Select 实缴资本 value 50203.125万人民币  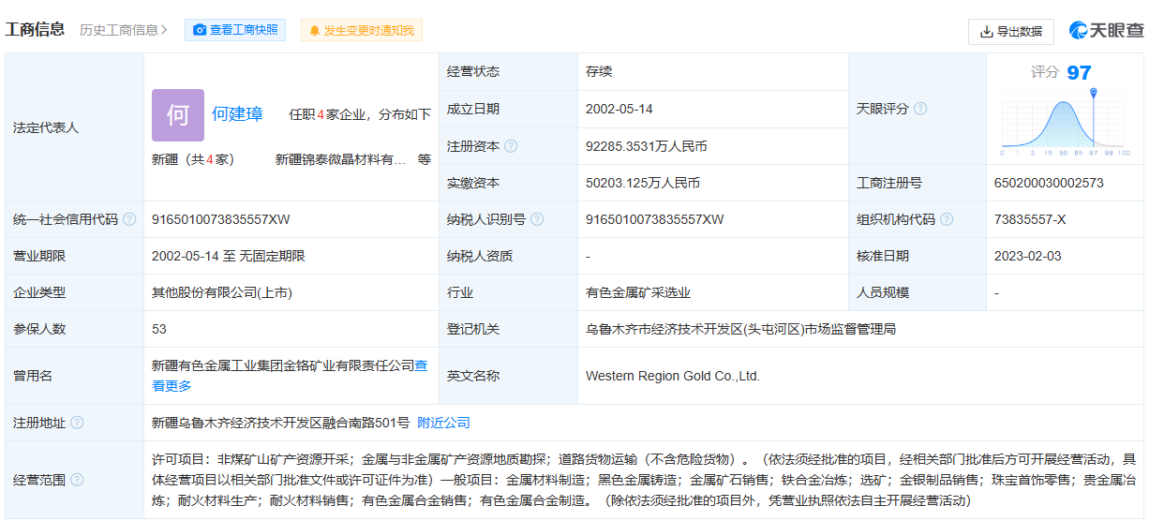click(x=643, y=183)
